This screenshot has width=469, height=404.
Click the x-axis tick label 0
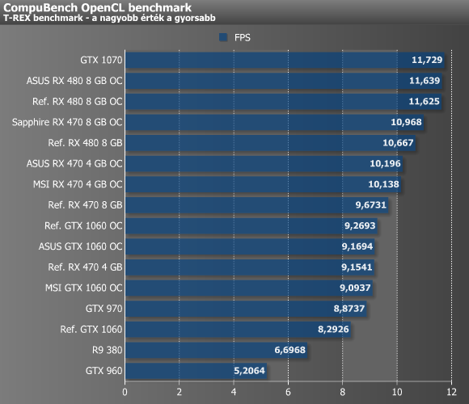pyautogui.click(x=125, y=392)
